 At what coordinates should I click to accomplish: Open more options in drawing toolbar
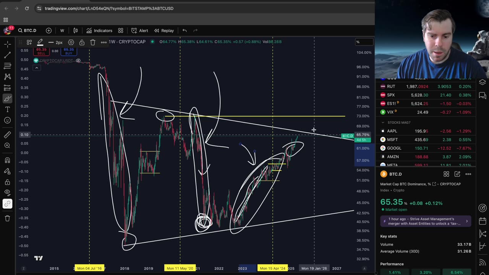[x=104, y=42]
